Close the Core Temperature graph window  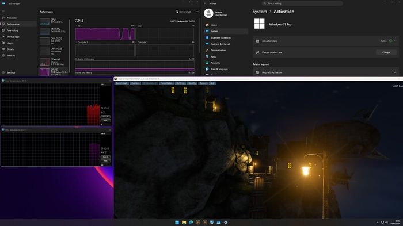pos(110,81)
